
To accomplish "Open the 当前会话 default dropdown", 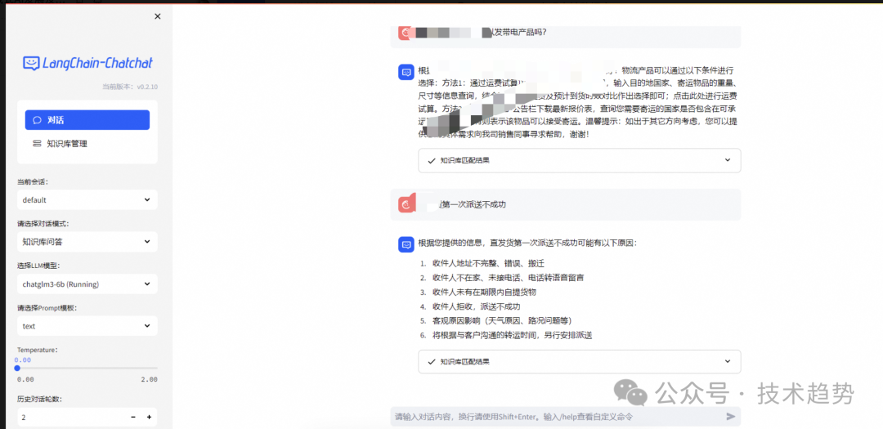I will (87, 200).
